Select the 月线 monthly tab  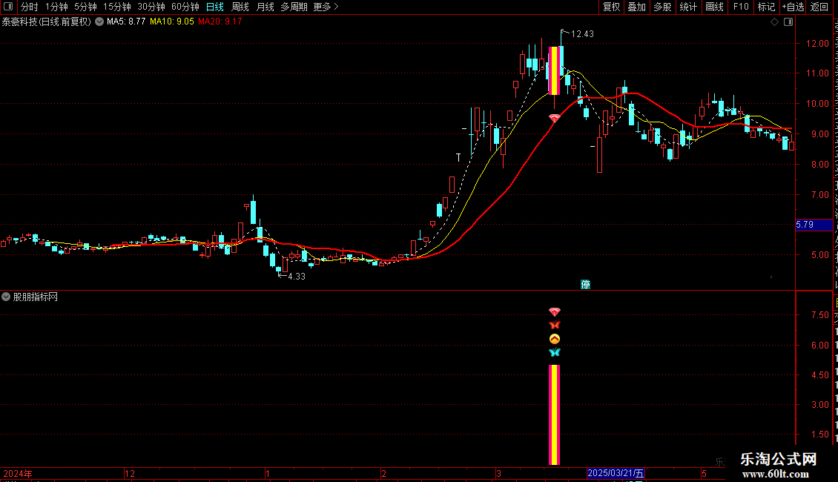[x=265, y=7]
